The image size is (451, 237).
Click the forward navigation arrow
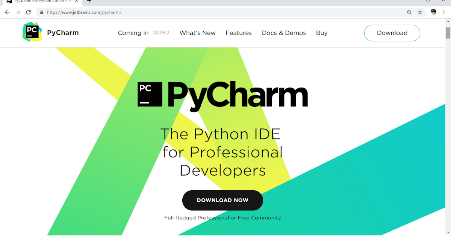point(17,12)
